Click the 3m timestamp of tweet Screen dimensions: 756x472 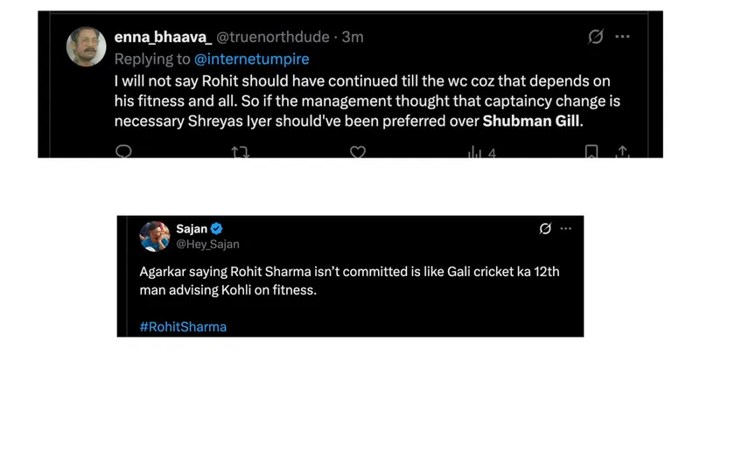pos(353,37)
